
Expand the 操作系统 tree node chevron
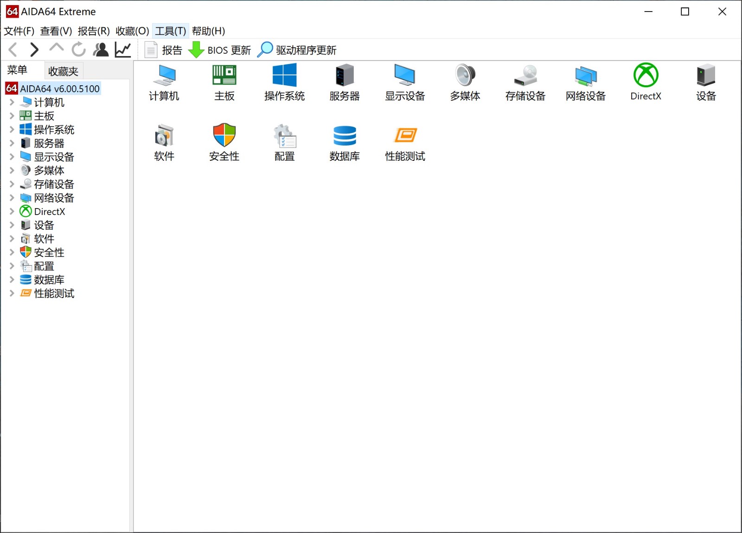(12, 130)
